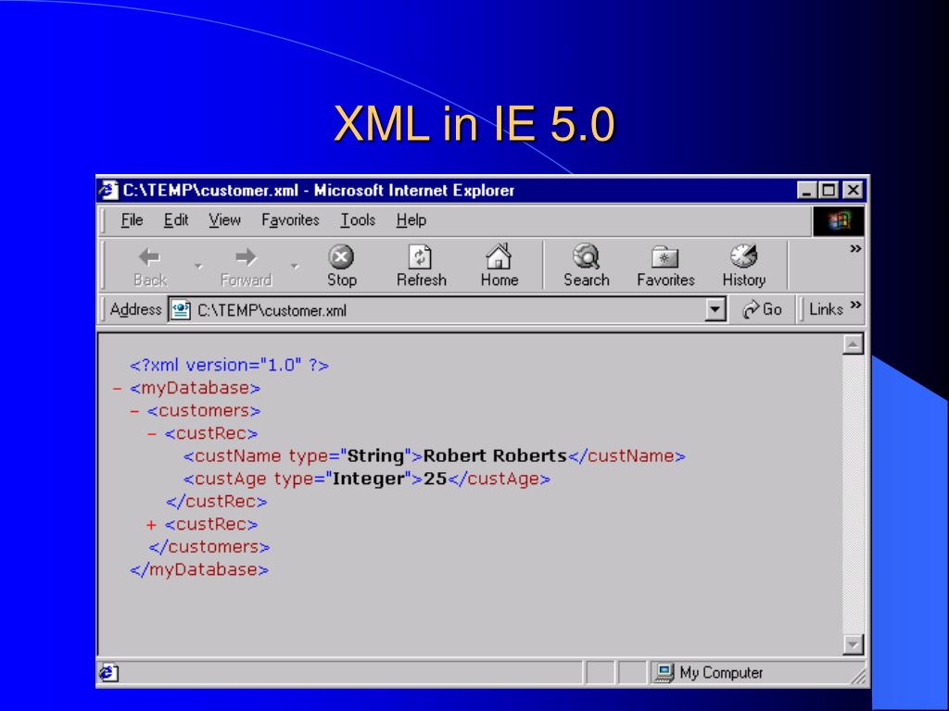Expand the Links bar chevron
Screen dimensions: 949x711
click(x=855, y=304)
